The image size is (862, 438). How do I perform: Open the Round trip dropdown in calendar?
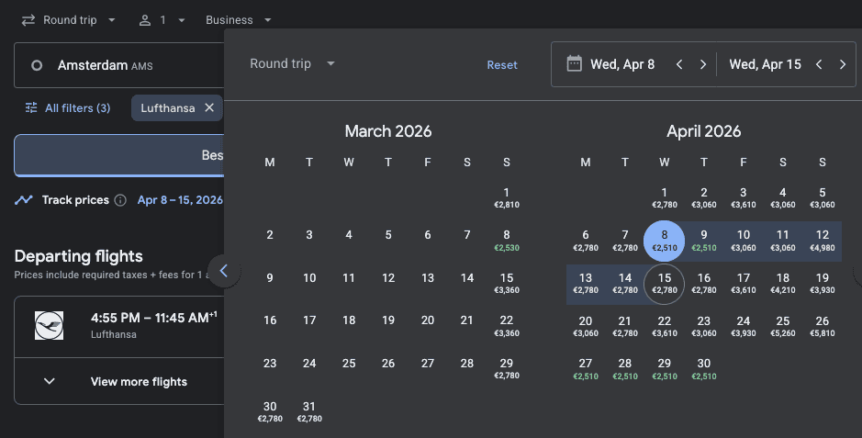click(293, 64)
